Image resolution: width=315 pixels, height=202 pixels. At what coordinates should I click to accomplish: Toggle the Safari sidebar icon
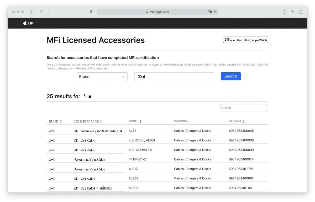tap(32, 12)
